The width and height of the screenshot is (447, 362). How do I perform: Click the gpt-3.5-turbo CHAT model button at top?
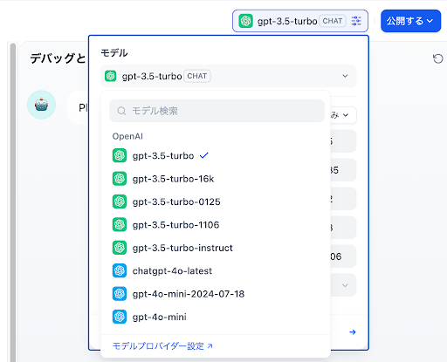point(300,21)
